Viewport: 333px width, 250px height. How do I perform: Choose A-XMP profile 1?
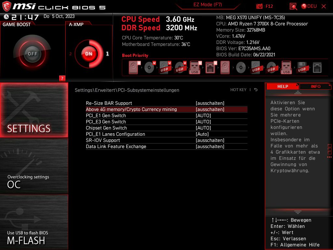[107, 54]
